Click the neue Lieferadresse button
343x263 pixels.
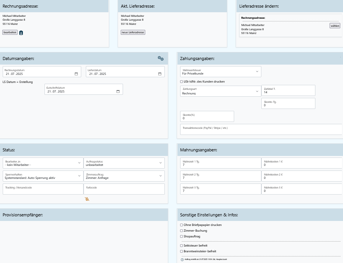133,32
